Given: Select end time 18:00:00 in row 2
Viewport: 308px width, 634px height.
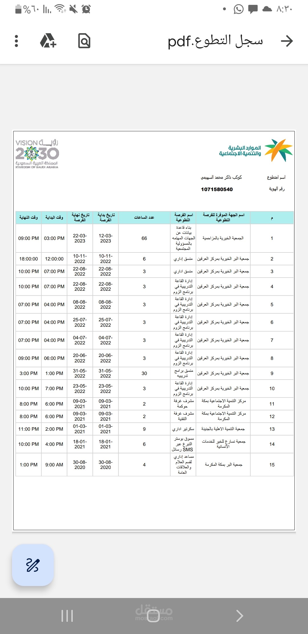Looking at the screenshot, I should [x=29, y=259].
